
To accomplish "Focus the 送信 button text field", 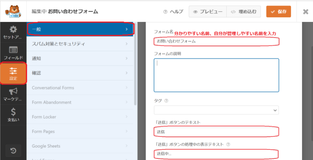I will (x=216, y=132).
